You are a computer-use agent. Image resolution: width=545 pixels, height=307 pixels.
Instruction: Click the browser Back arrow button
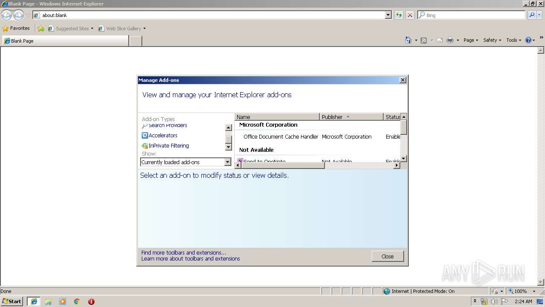click(6, 15)
